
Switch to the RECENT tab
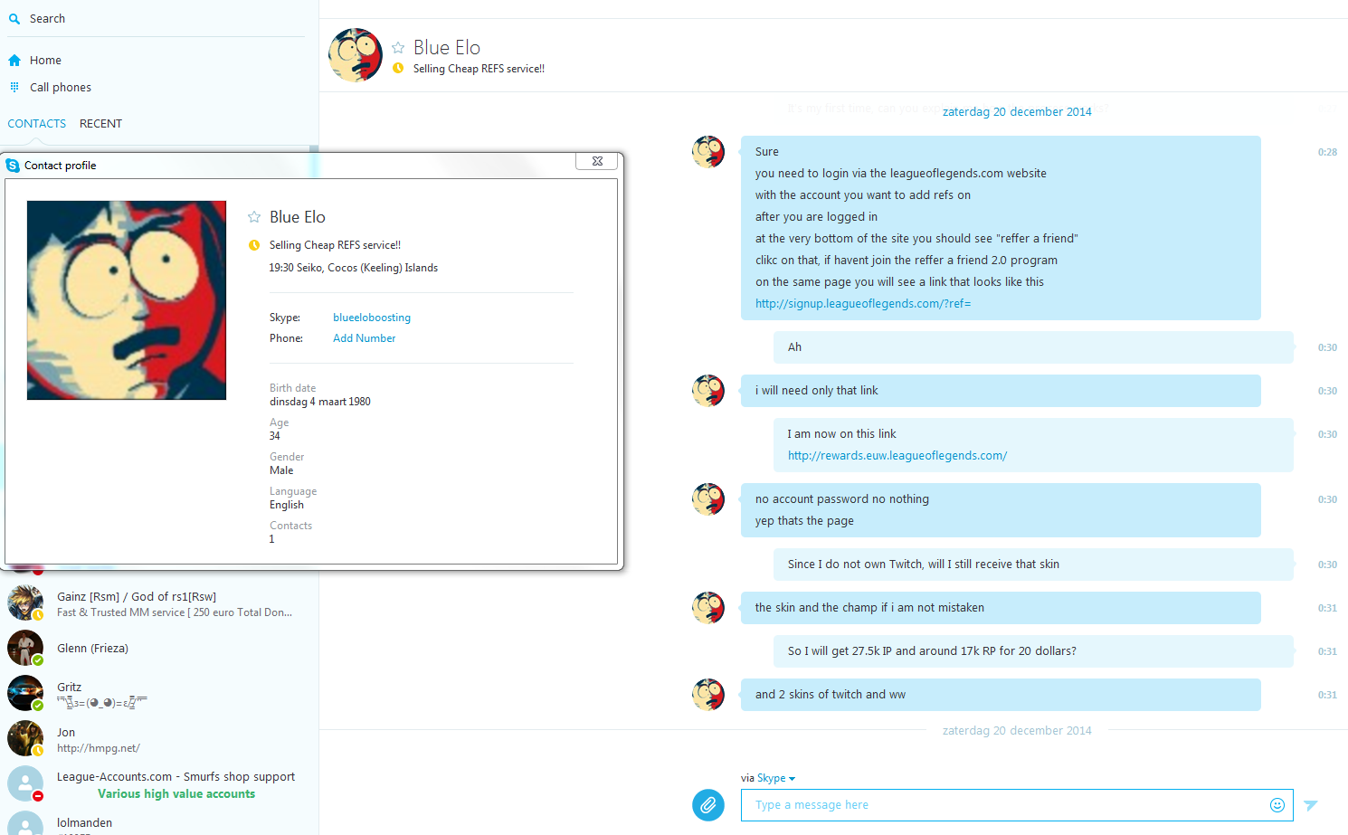pyautogui.click(x=100, y=124)
